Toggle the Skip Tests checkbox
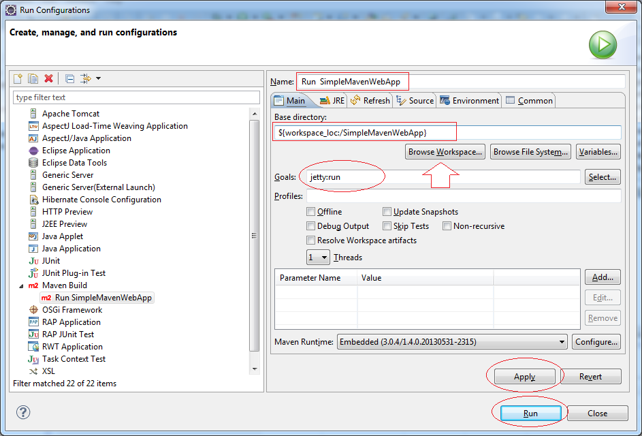 pos(387,226)
